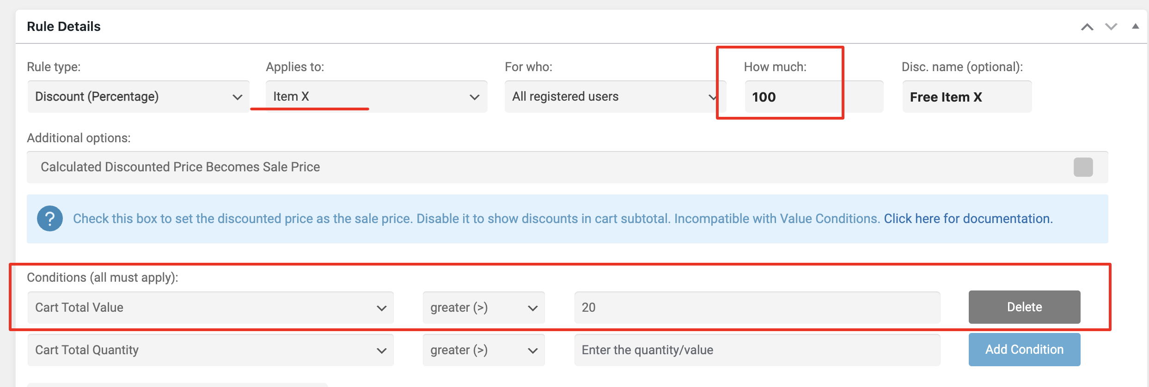This screenshot has width=1149, height=387.
Task: Click the Conditions (all must apply) label
Action: point(103,278)
